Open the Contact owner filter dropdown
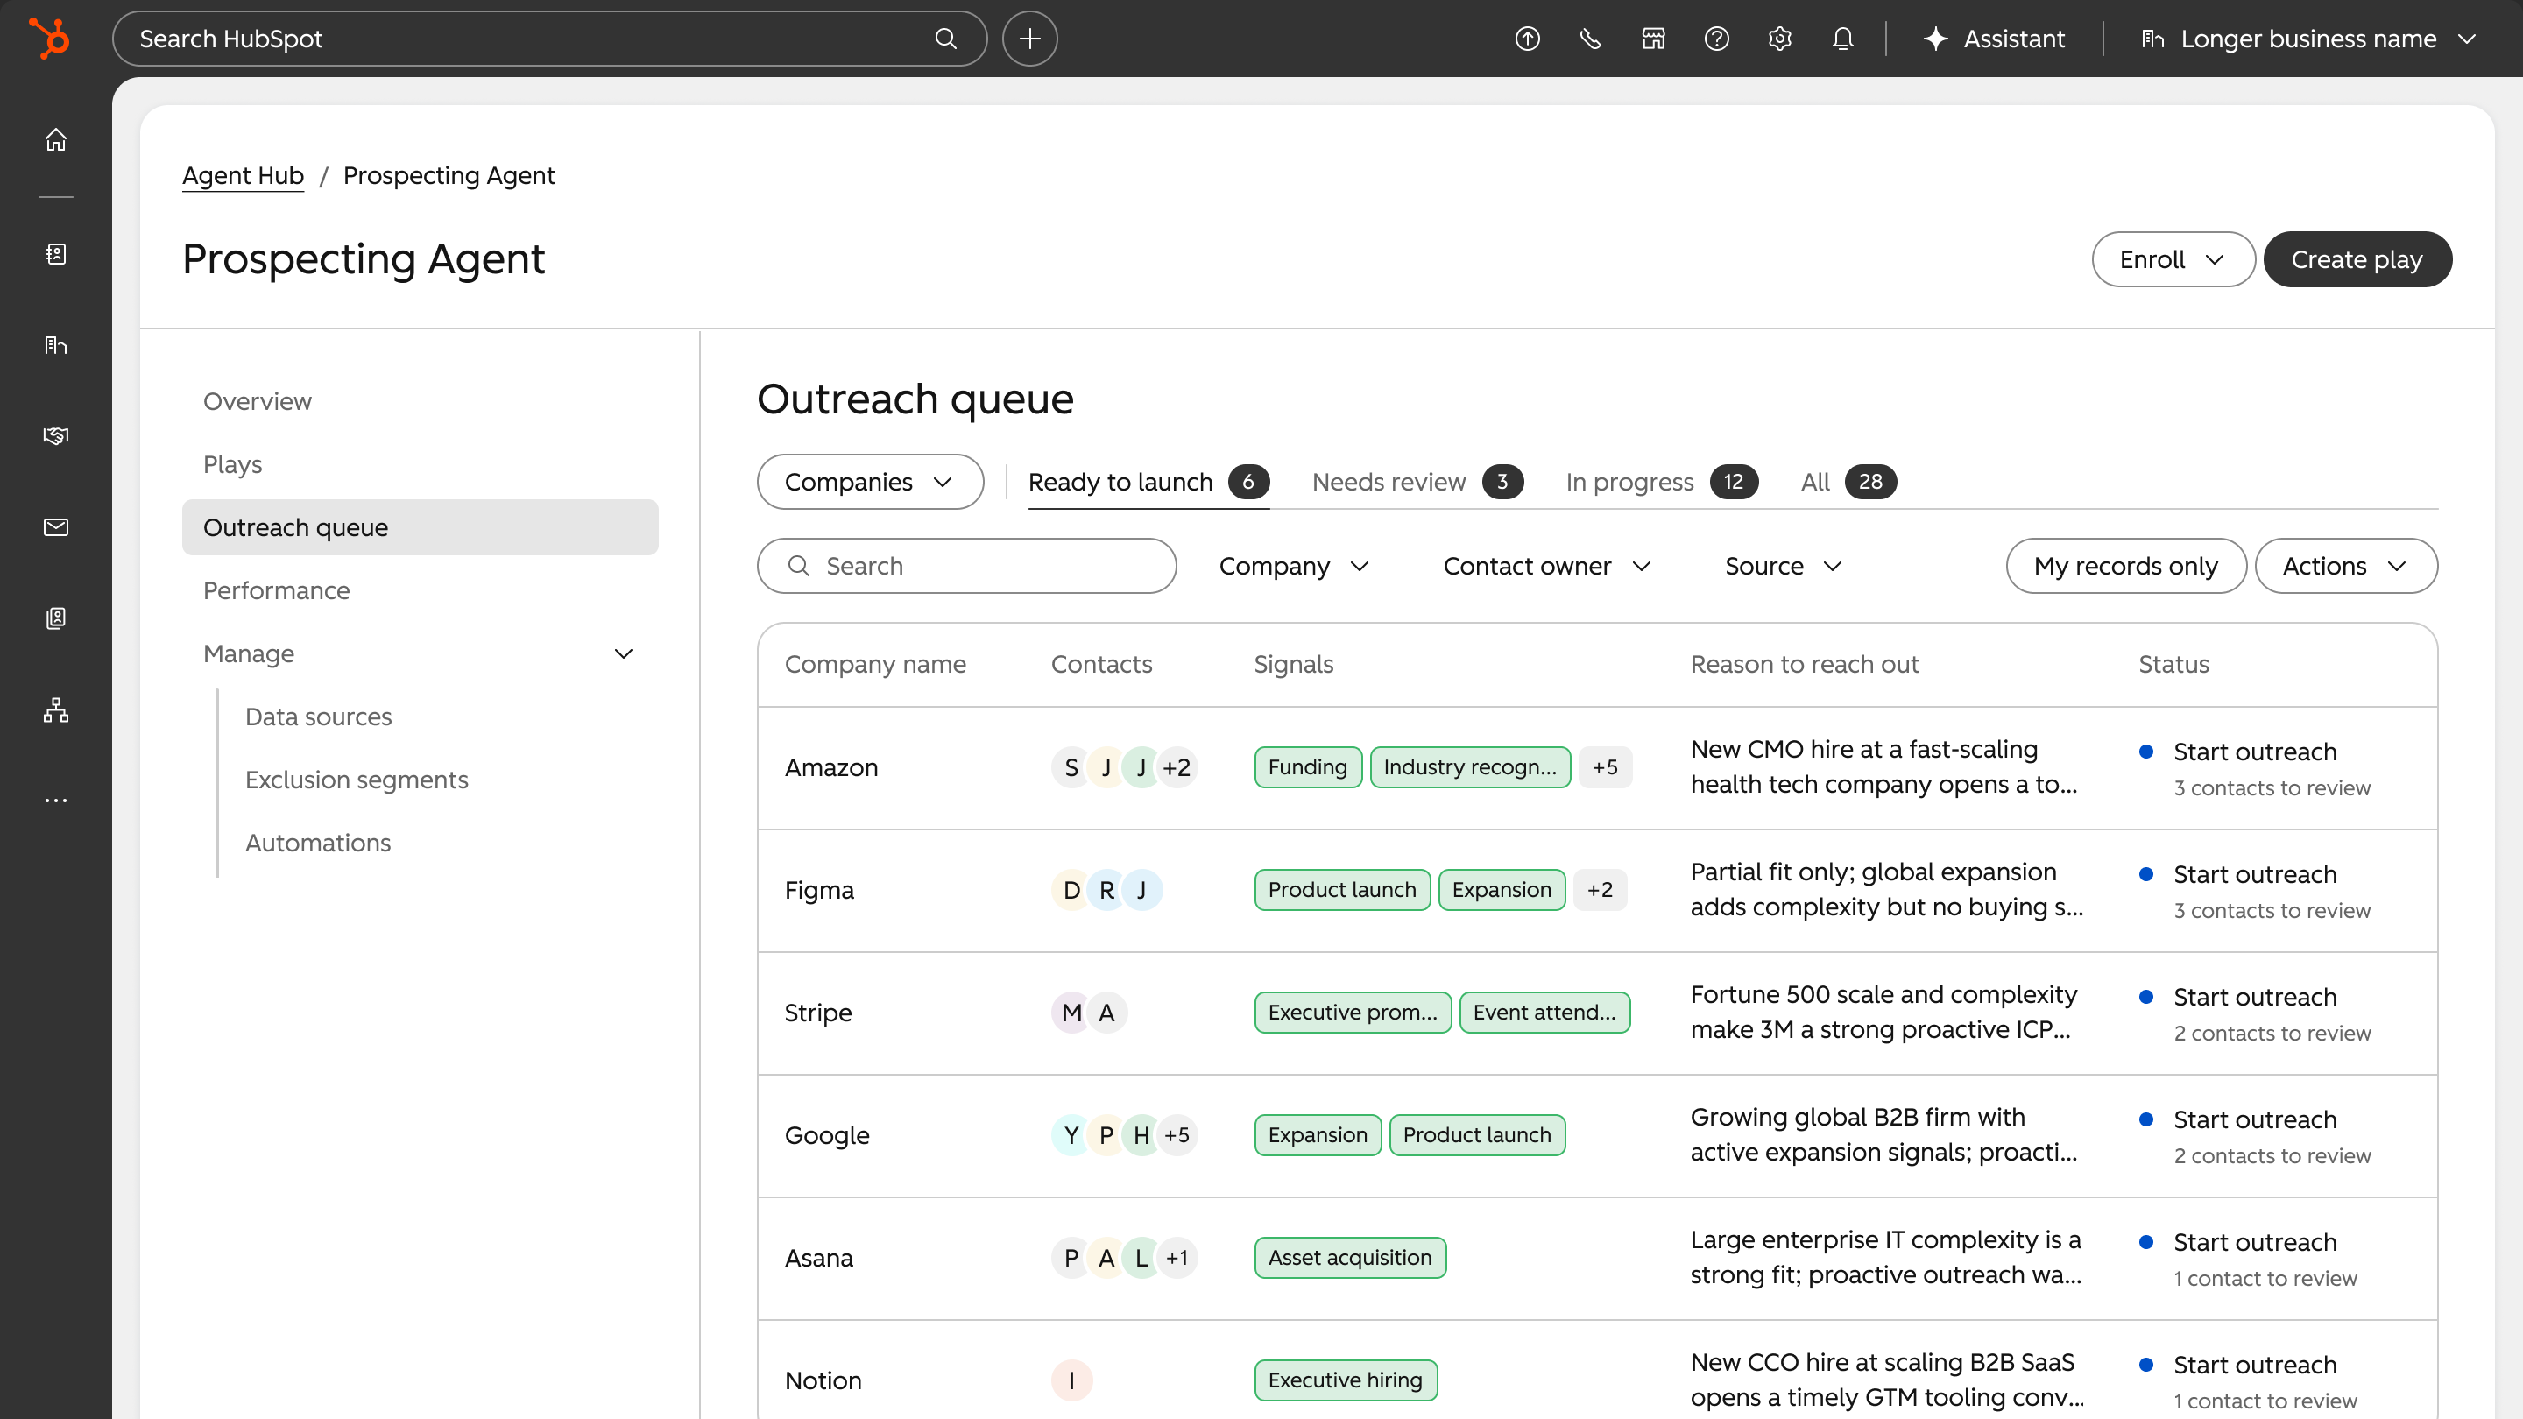2523x1419 pixels. click(1547, 566)
